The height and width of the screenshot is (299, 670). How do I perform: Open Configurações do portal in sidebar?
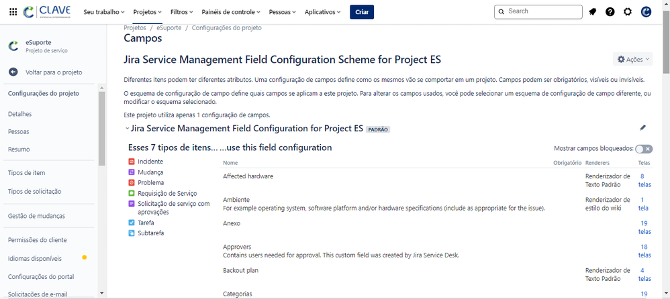click(x=41, y=276)
